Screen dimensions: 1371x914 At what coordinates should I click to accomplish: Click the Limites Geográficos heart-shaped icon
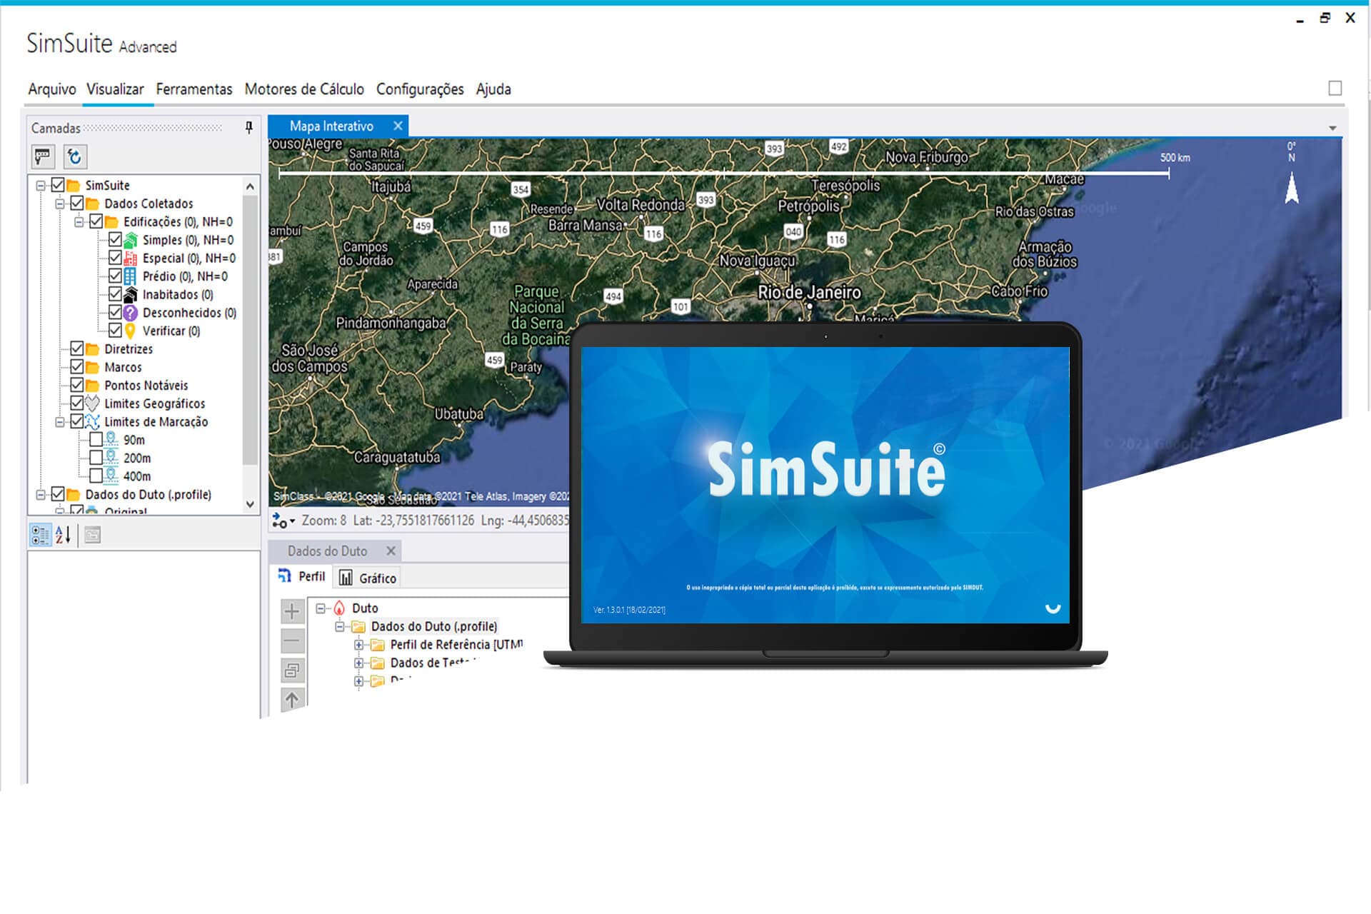click(92, 403)
